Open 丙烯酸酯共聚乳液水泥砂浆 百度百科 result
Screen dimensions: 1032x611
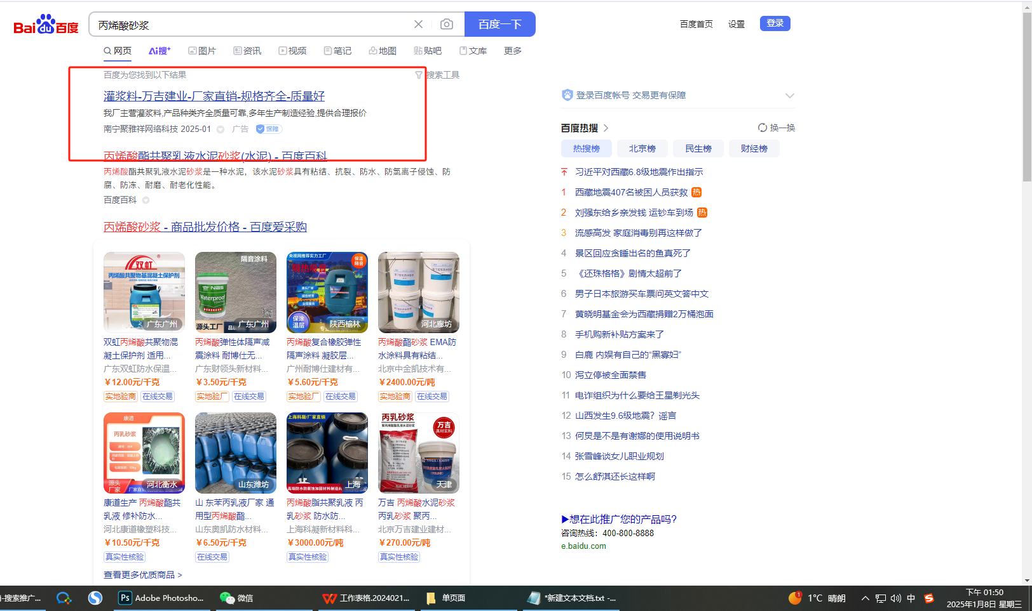[x=215, y=156]
